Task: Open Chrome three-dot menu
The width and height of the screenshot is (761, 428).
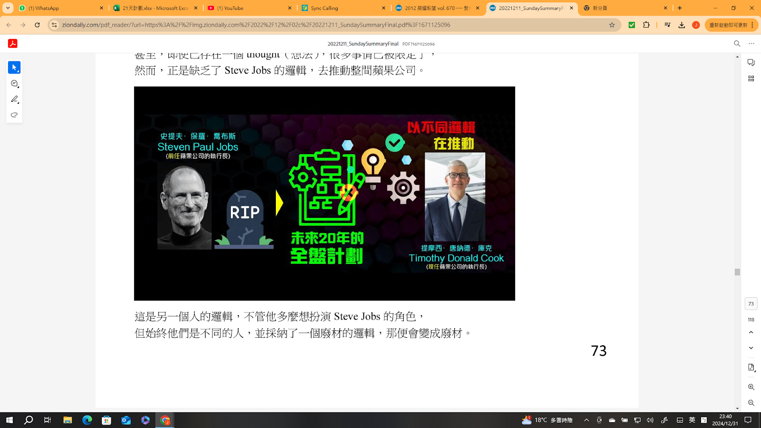Action: (x=752, y=25)
